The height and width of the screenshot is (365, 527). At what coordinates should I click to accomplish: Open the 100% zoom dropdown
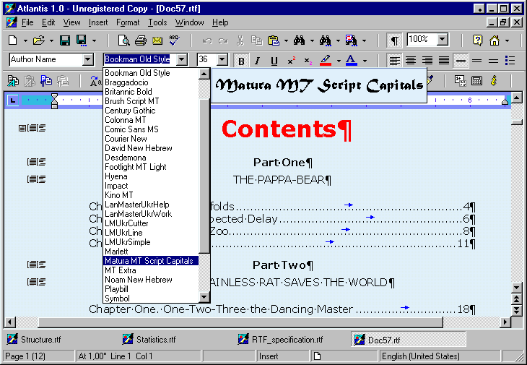(443, 40)
